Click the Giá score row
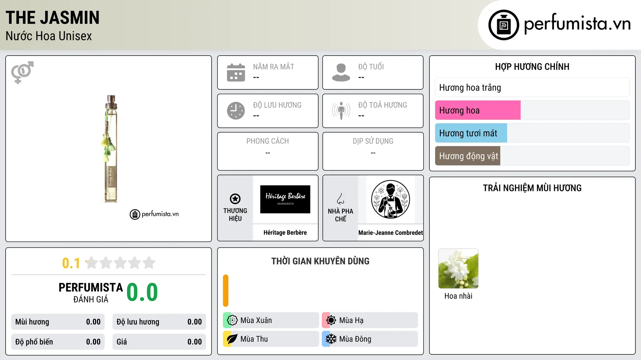The image size is (641, 360). pos(159,342)
